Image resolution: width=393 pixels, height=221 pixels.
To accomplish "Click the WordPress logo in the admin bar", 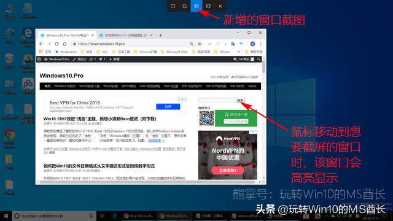I will 39,60.
